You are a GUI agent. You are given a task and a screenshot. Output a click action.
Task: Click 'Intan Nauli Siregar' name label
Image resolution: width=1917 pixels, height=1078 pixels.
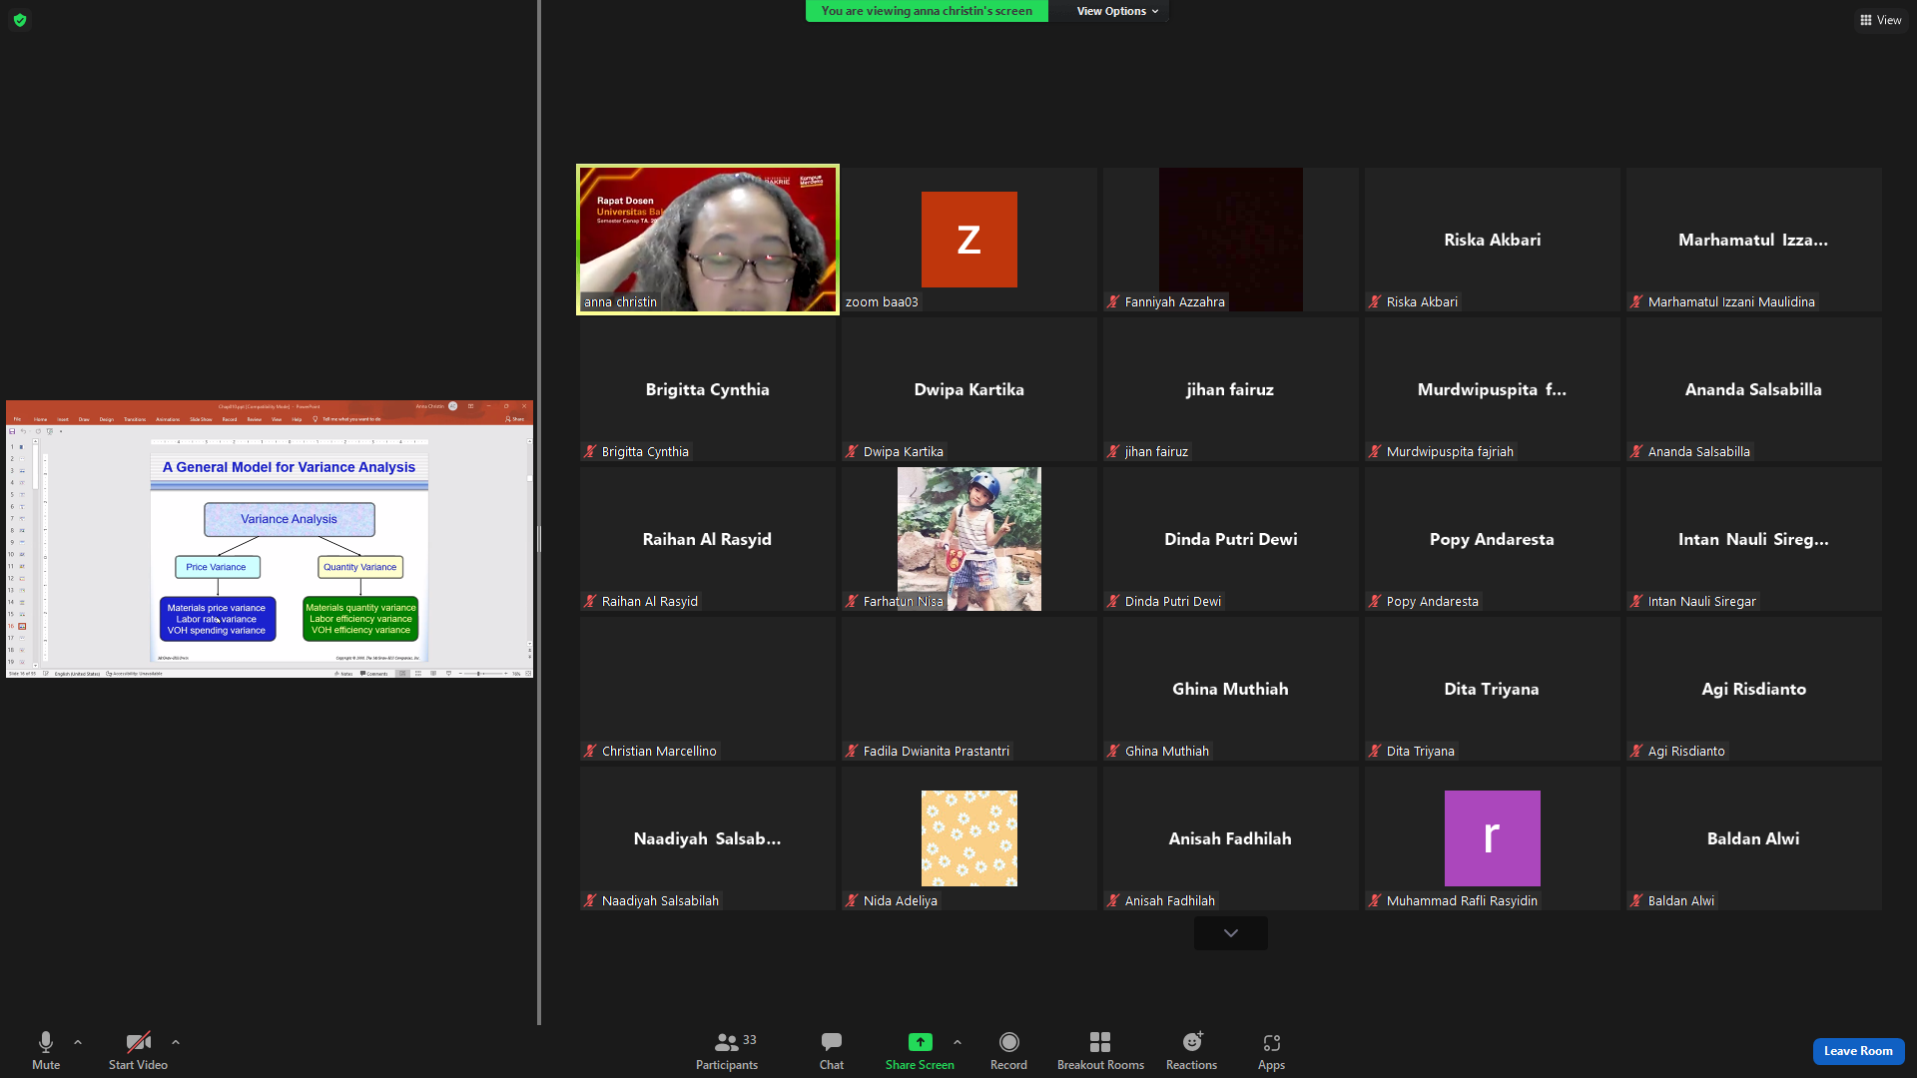pyautogui.click(x=1702, y=601)
